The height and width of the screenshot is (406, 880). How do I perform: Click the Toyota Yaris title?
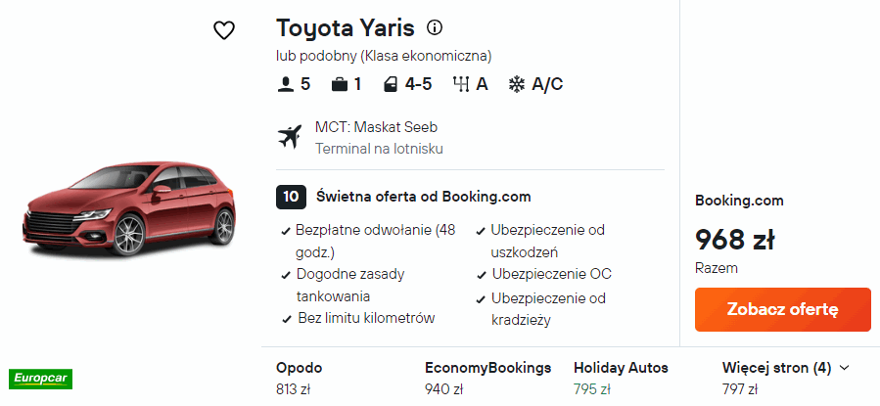tap(345, 27)
